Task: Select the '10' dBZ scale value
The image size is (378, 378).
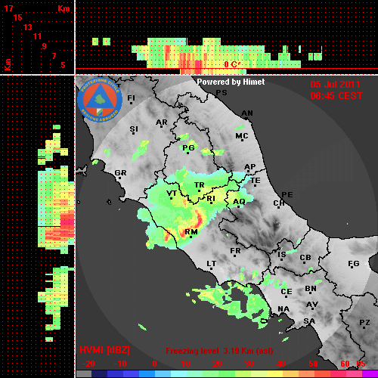Action: (x=186, y=364)
